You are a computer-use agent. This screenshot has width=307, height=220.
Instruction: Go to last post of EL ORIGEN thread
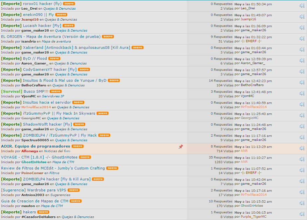click(x=302, y=39)
